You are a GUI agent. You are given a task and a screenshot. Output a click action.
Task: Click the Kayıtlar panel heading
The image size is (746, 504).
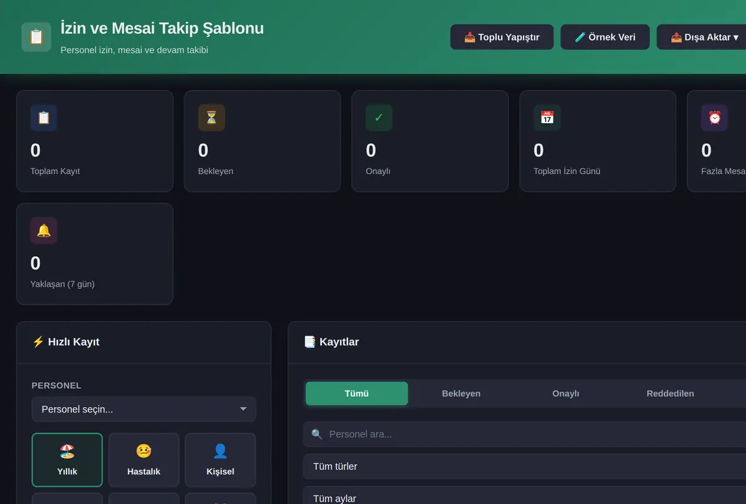[x=331, y=342]
